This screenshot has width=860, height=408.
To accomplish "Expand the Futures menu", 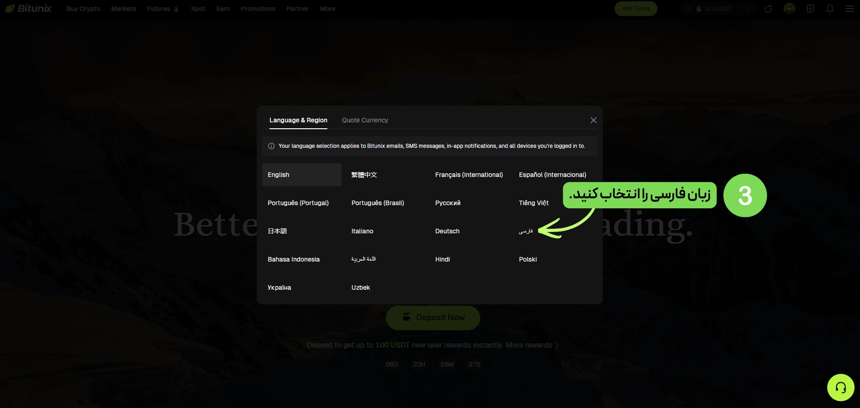I will coord(163,9).
